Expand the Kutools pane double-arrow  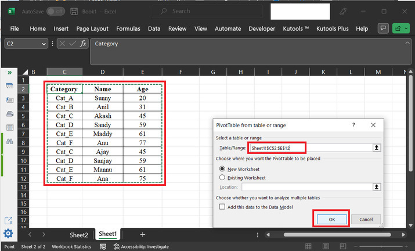point(9,72)
